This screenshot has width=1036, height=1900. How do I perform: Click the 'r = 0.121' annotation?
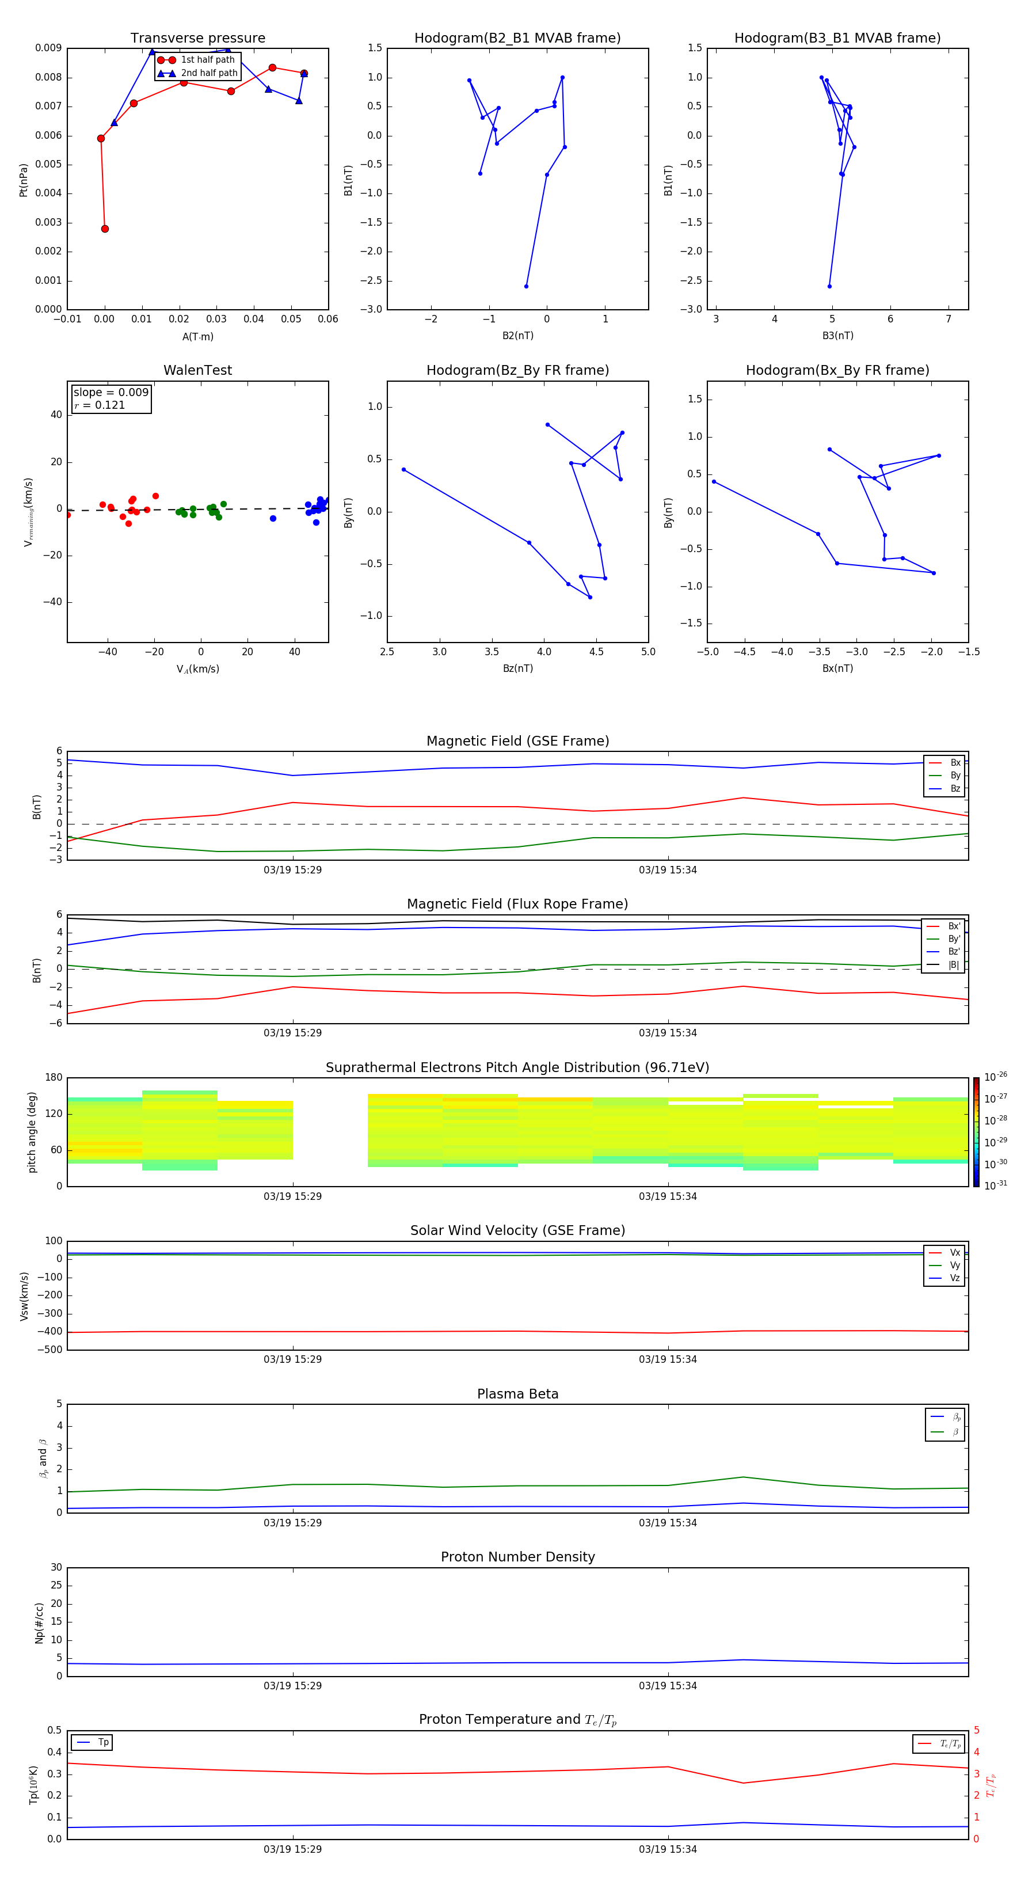(x=100, y=405)
